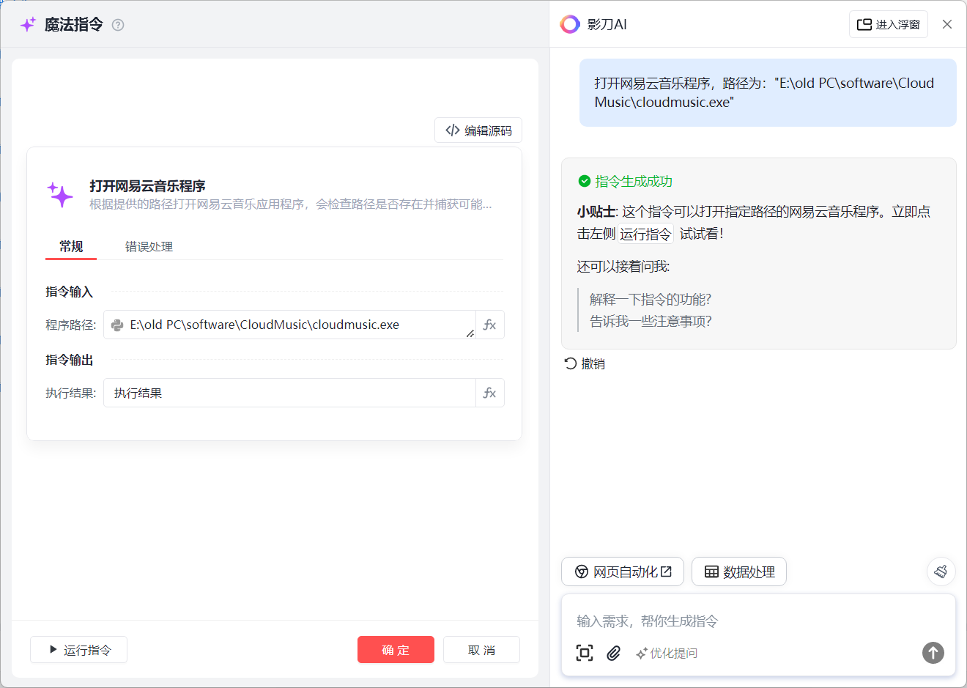Click 优化提问 to optimize the prompt
Viewport: 967px width, 688px height.
coord(667,653)
